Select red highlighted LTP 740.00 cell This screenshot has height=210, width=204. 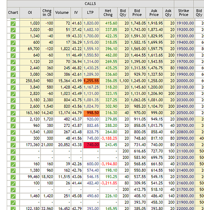(91, 145)
